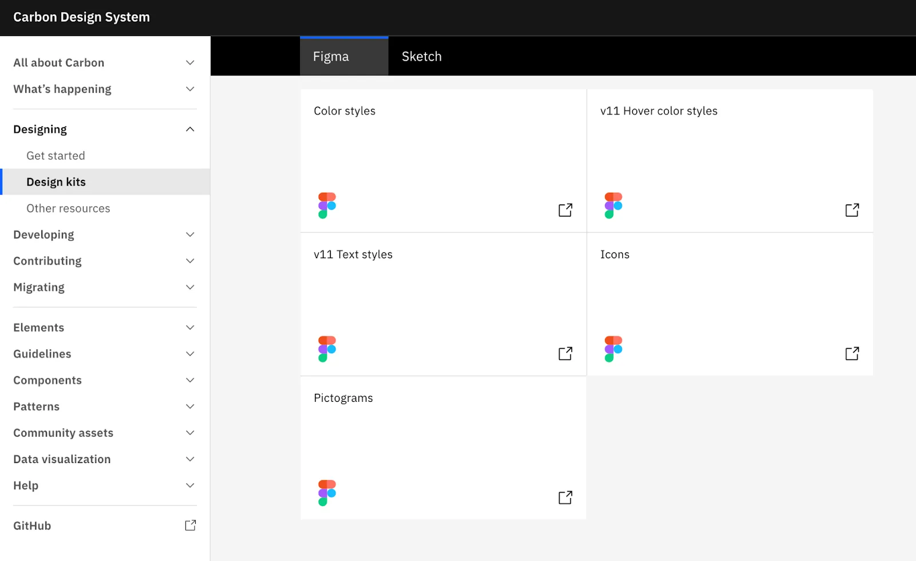Click the GitHub external link icon
The width and height of the screenshot is (916, 561).
[x=191, y=526]
